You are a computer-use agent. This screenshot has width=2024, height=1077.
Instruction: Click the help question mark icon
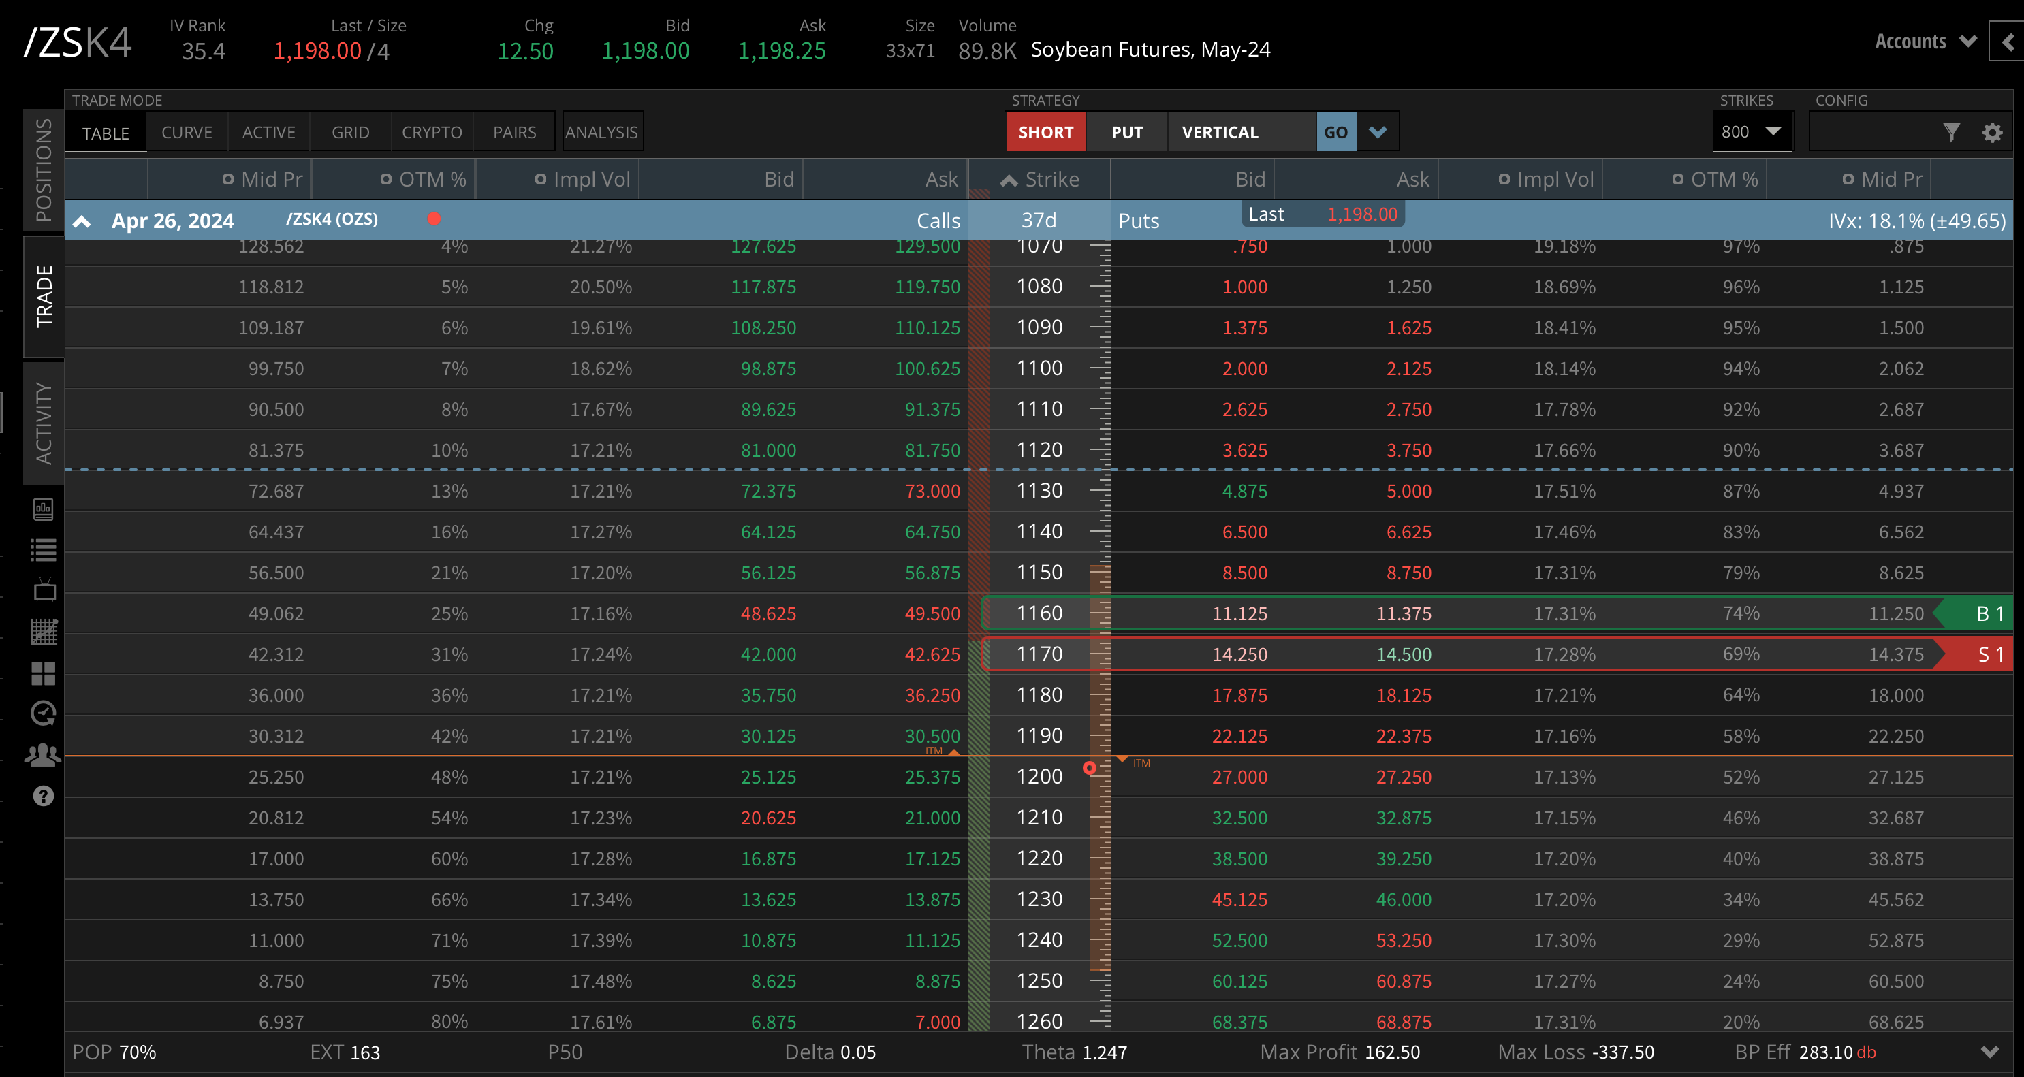point(44,796)
